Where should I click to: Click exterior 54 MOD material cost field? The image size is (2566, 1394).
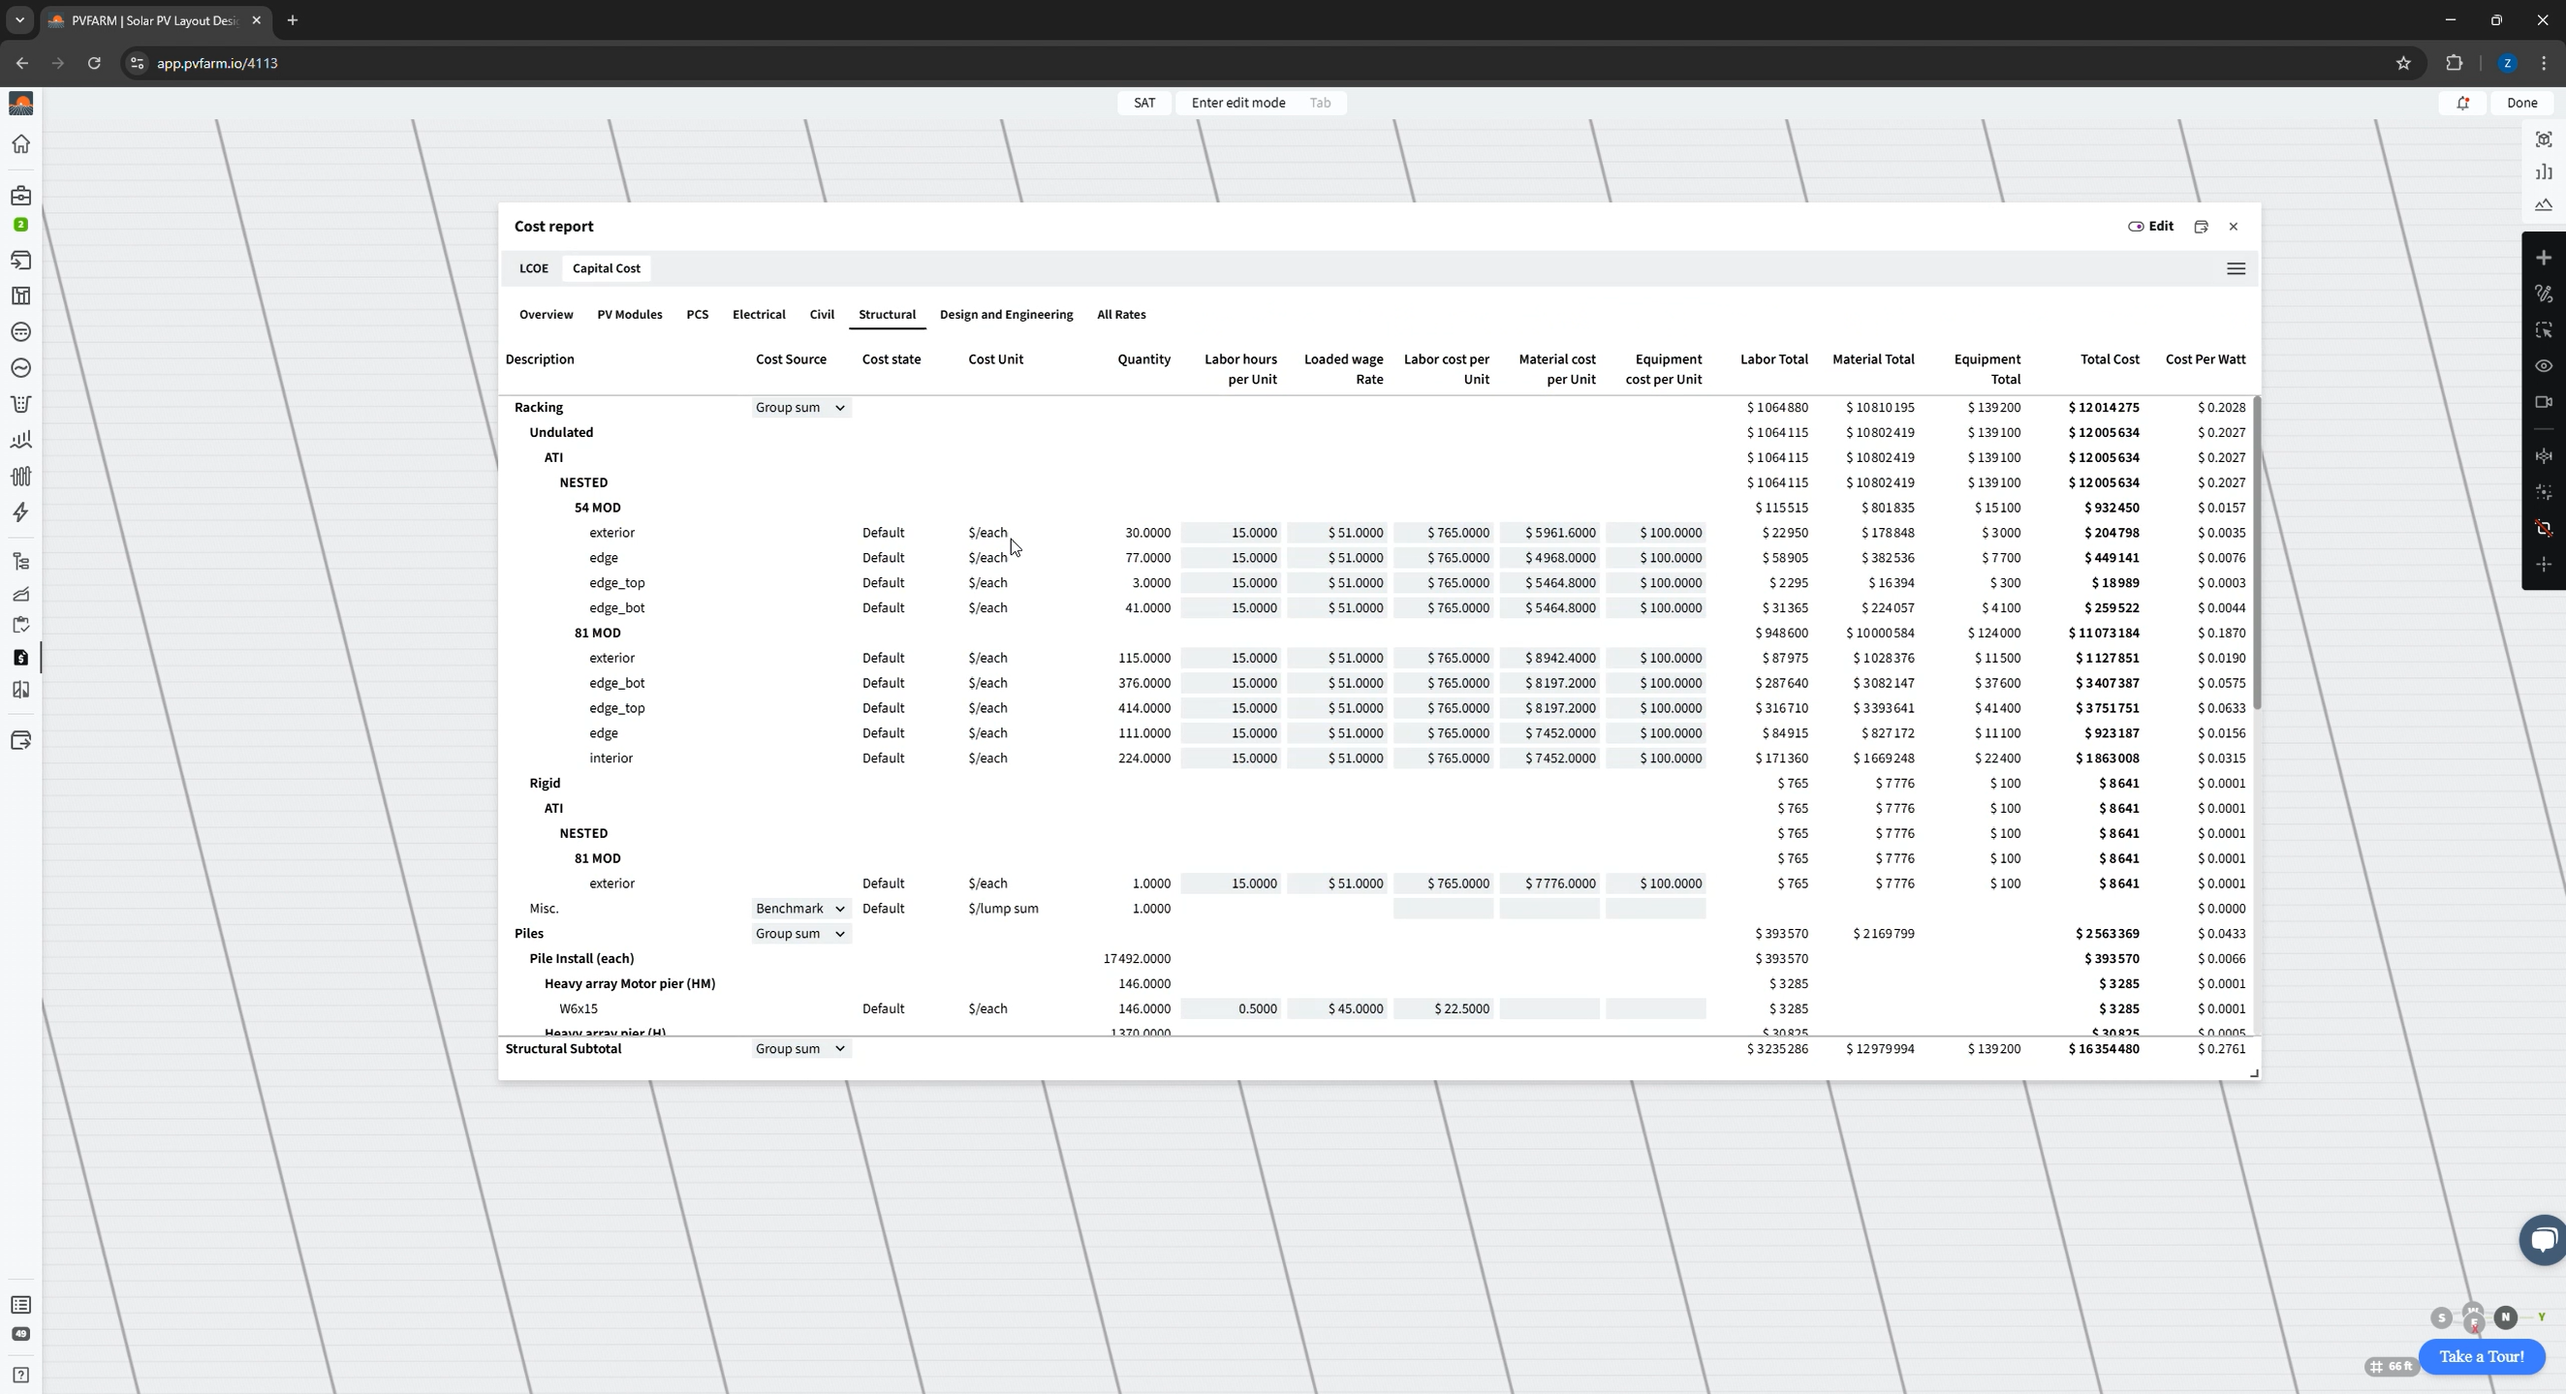click(x=1549, y=533)
